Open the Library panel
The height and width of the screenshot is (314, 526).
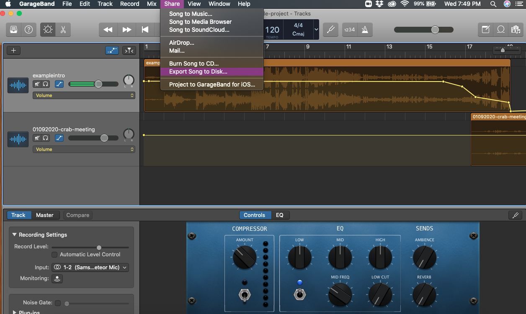(x=14, y=30)
